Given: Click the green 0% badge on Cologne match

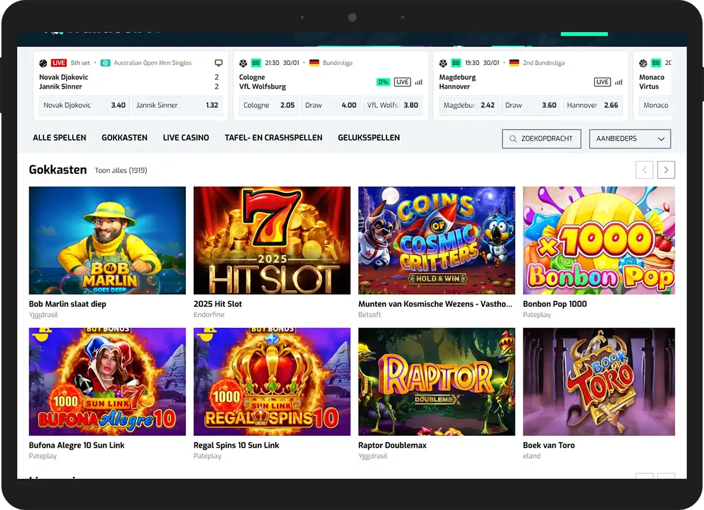Looking at the screenshot, I should pos(383,82).
